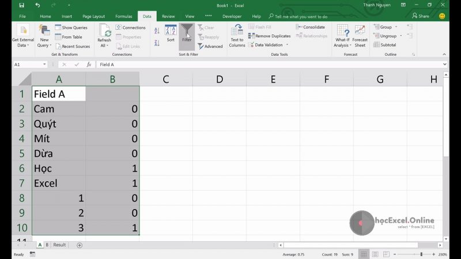Image resolution: width=461 pixels, height=259 pixels.
Task: Switch to the Result sheet
Action: [59, 245]
